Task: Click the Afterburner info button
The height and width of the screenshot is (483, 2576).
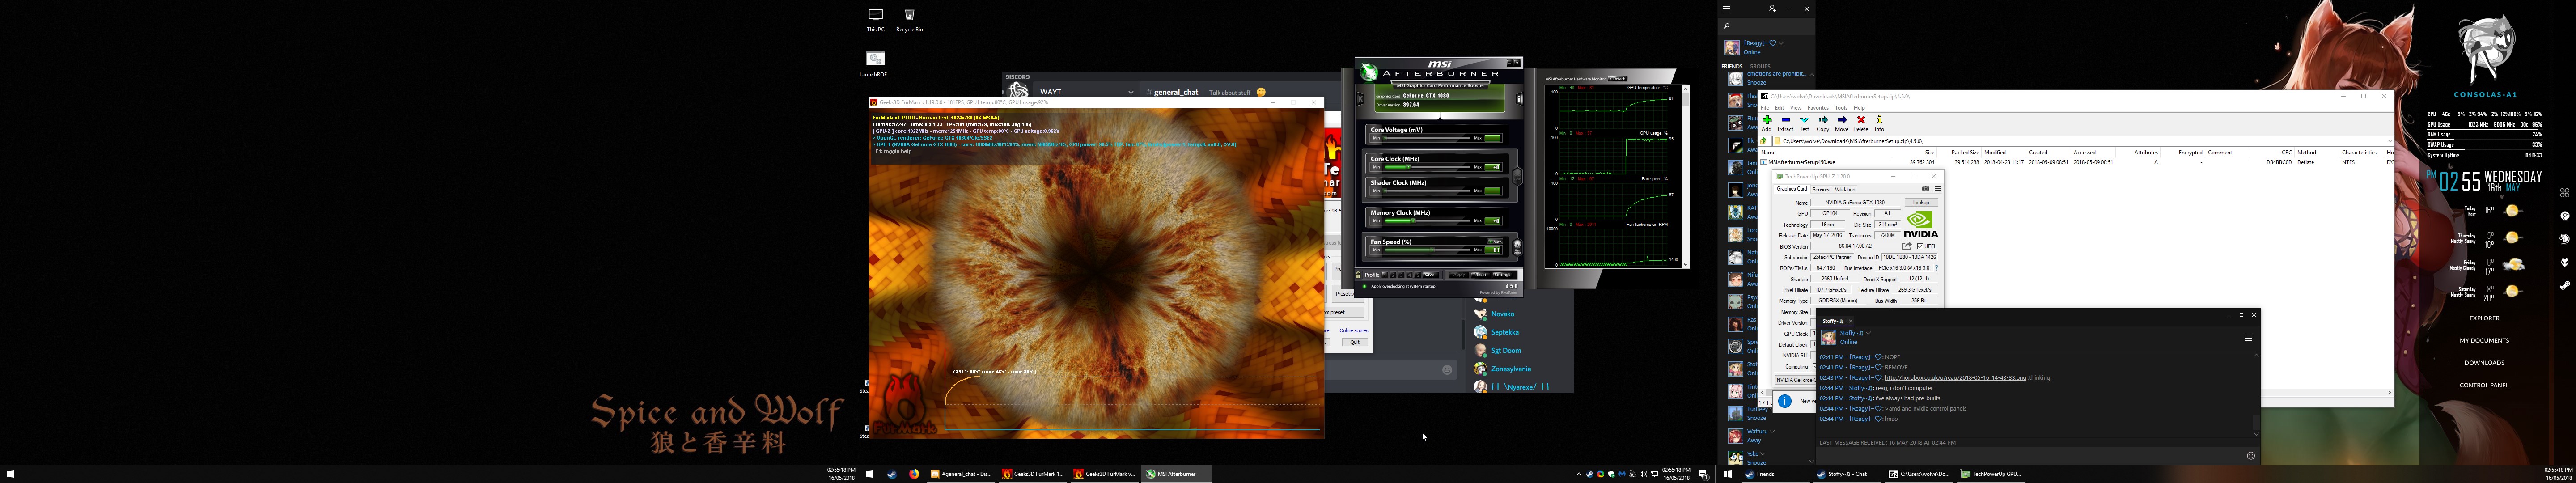Action: coord(1519,99)
